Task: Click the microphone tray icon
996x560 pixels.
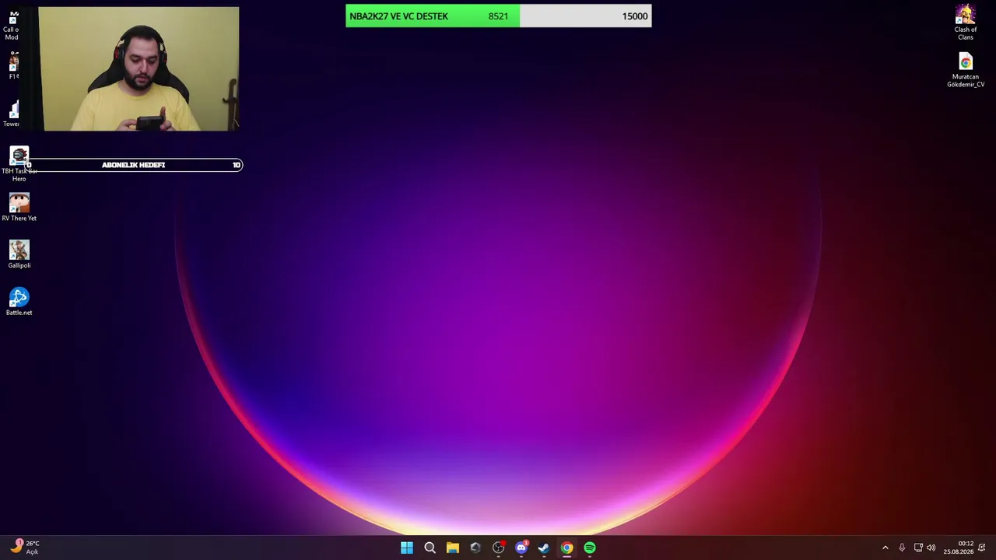Action: pyautogui.click(x=902, y=548)
